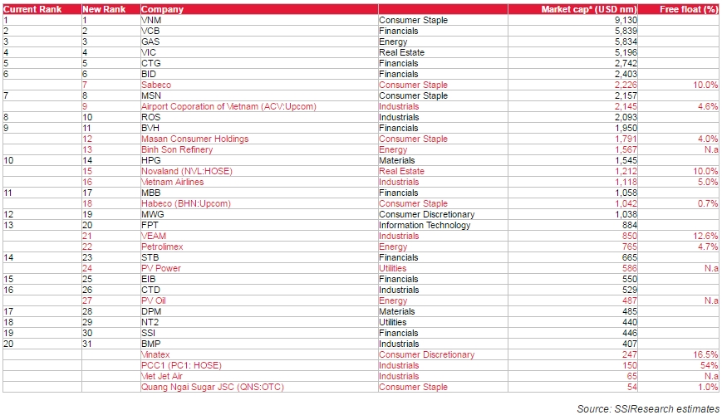722x415 pixels.
Task: Select the Free float (%) column header
Action: pyautogui.click(x=687, y=9)
